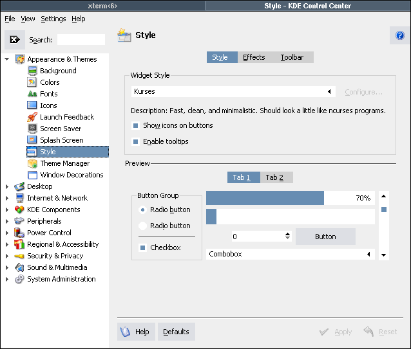411x349 pixels.
Task: Click the Style module icon in tree
Action: 32,152
